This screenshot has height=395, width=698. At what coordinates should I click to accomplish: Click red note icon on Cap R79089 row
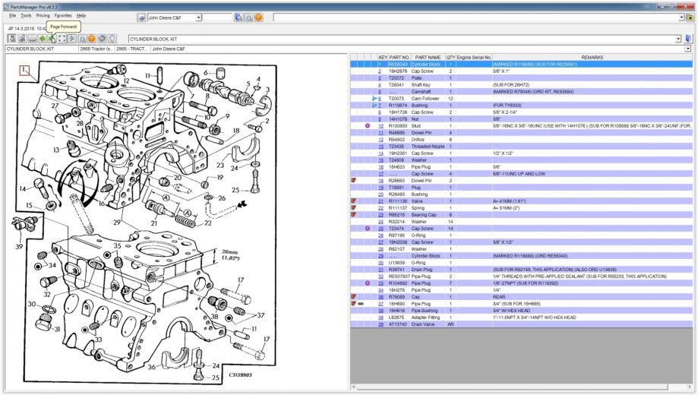click(x=353, y=296)
